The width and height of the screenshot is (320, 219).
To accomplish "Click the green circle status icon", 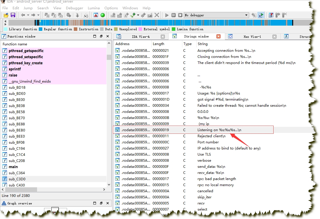I will tap(103, 15).
